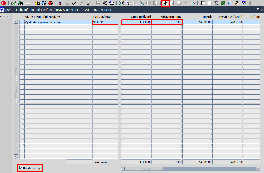Click the green book back-arrow icon

click(x=20, y=3)
